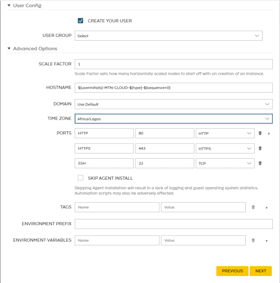The width and height of the screenshot is (280, 283).
Task: Delete the SSH port row
Action: pyautogui.click(x=260, y=163)
